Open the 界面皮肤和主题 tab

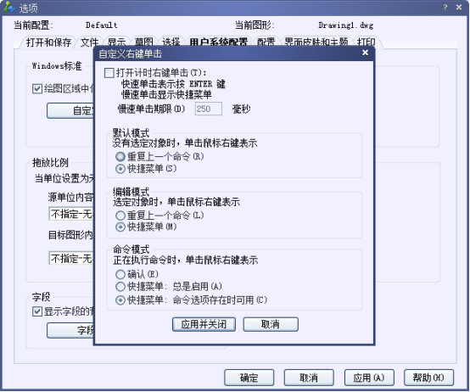point(316,42)
